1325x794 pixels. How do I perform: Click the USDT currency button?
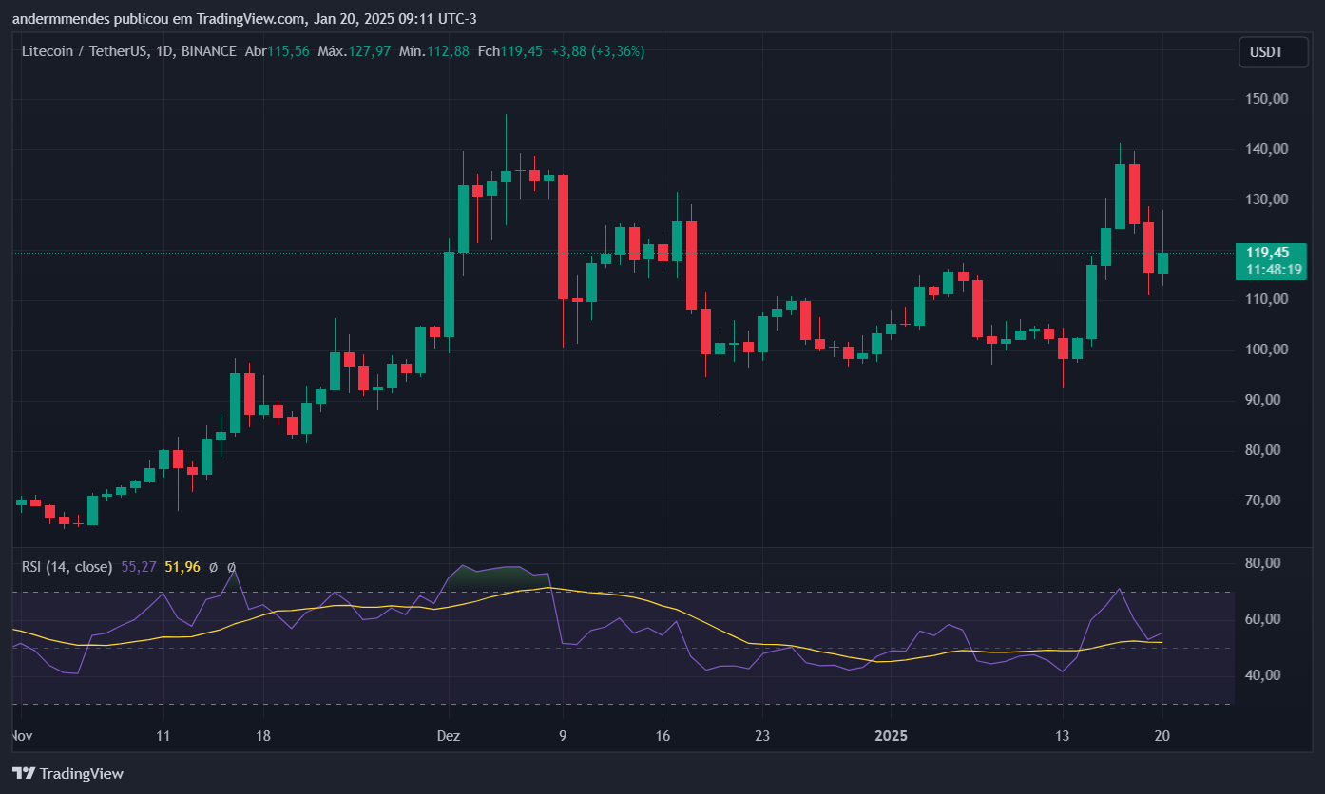coord(1274,52)
